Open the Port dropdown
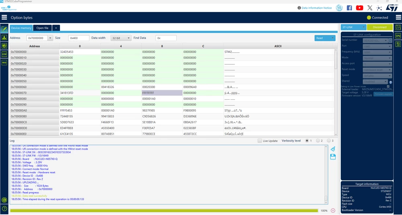The image size is (402, 215). tap(377, 46)
